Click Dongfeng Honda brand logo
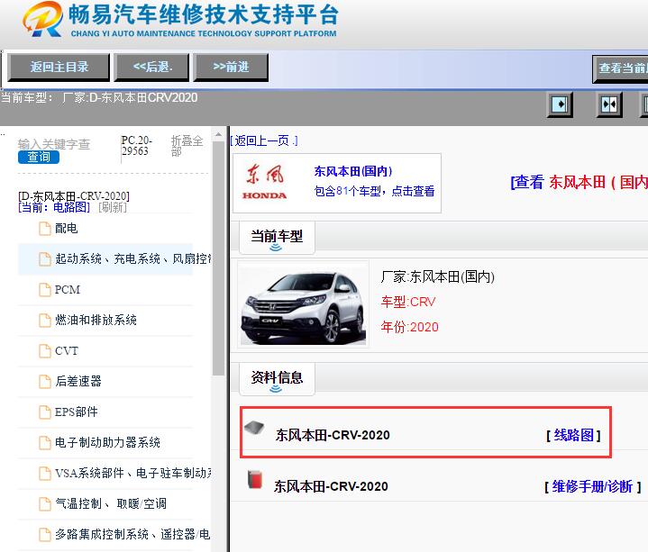Viewport: 648px width, 552px height. point(264,183)
